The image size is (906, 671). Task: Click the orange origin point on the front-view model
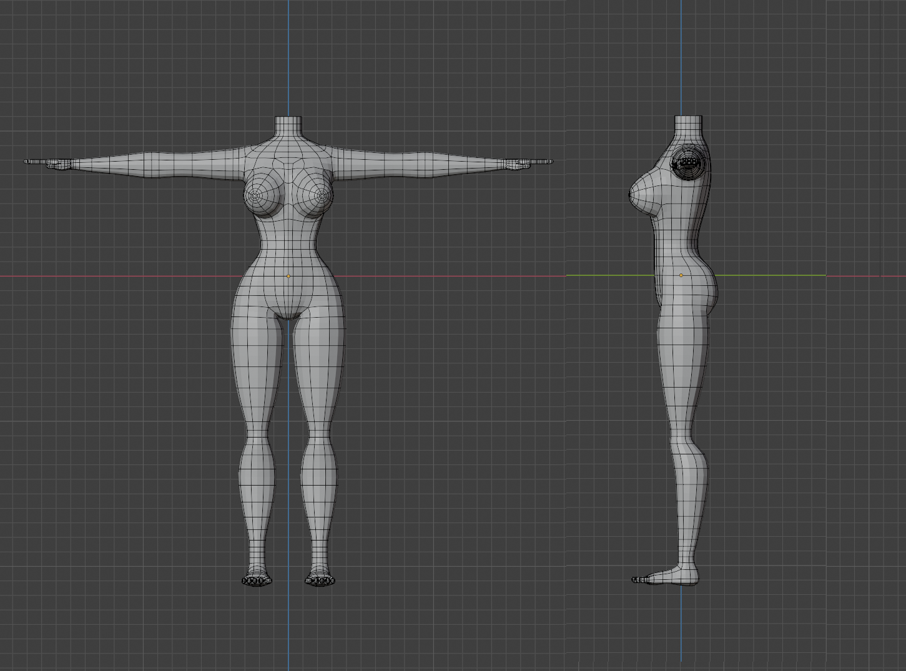[288, 276]
